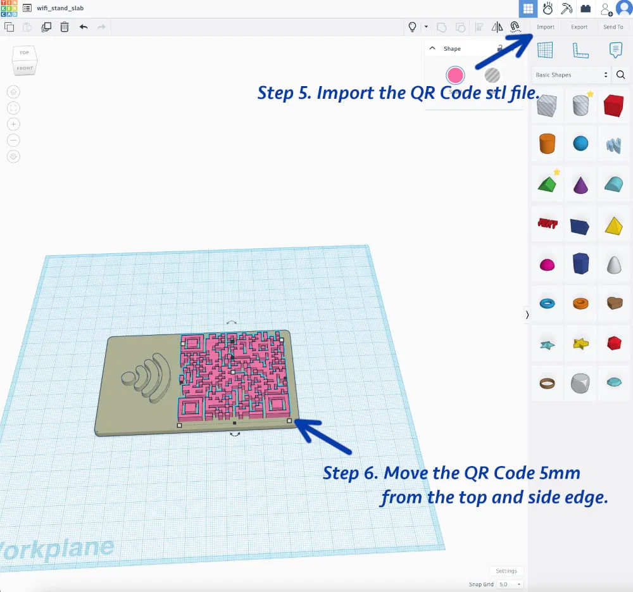Open the Basic Shapes library dropdown
Screen dimensions: 633x592
coord(571,75)
